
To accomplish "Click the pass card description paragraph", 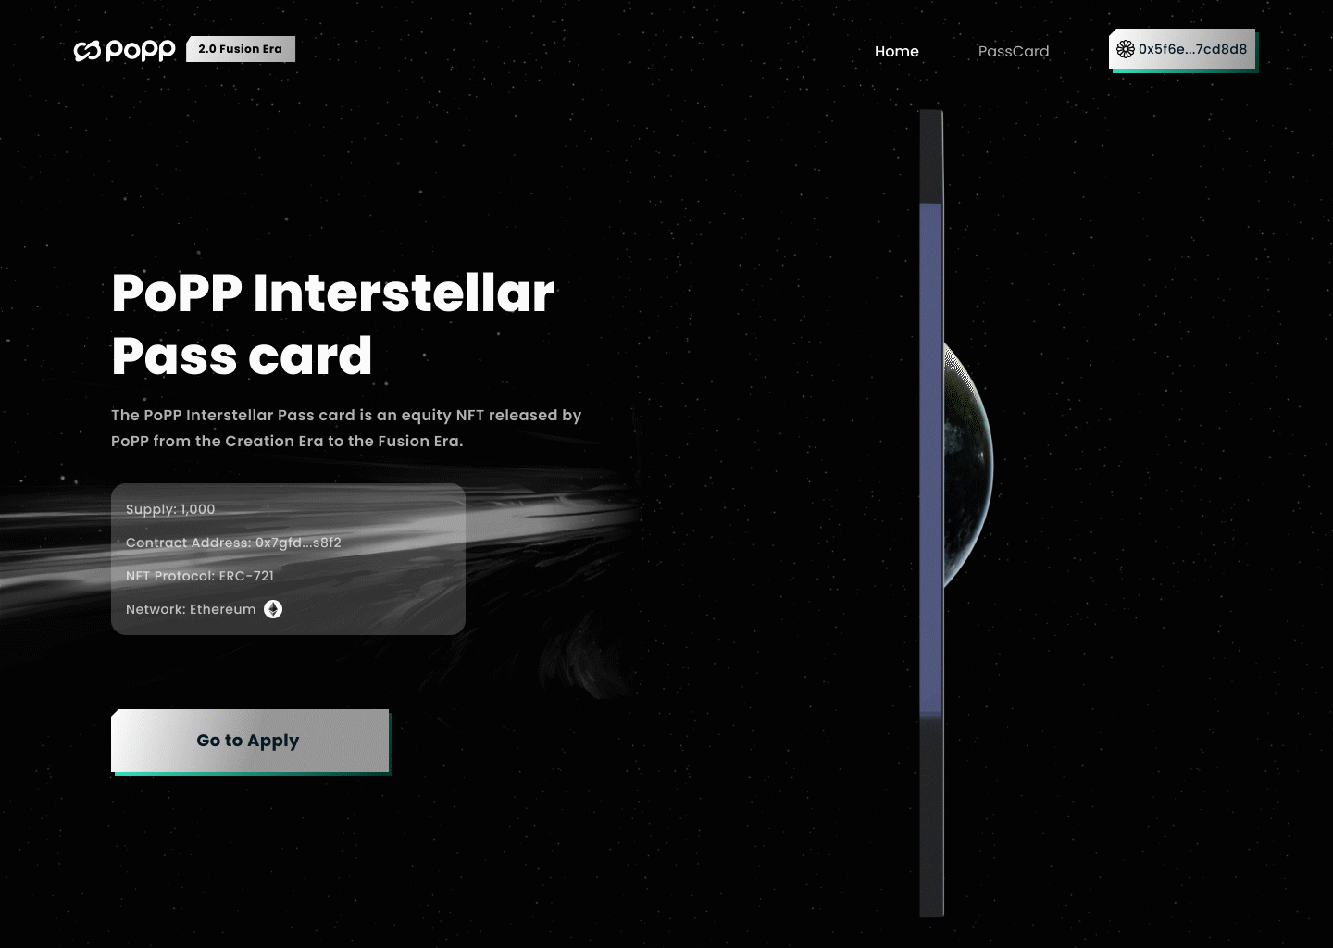I will 346,428.
